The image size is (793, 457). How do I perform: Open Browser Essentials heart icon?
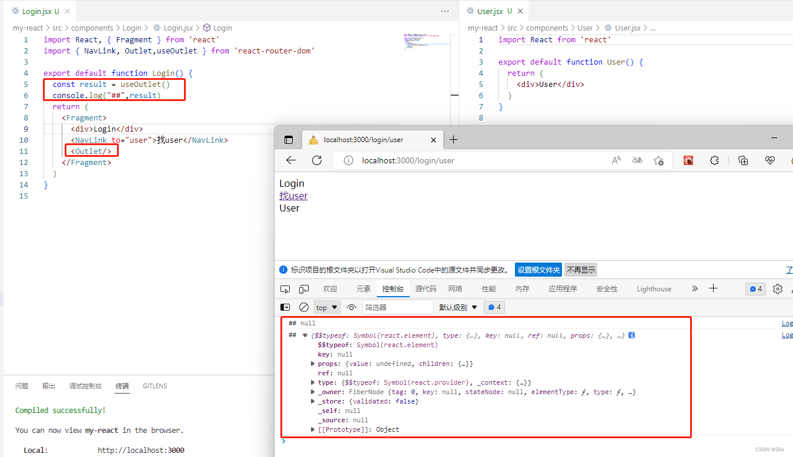770,160
